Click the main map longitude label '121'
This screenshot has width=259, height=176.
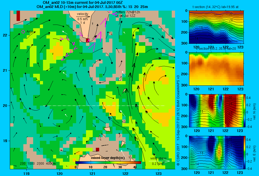click(x=92, y=174)
